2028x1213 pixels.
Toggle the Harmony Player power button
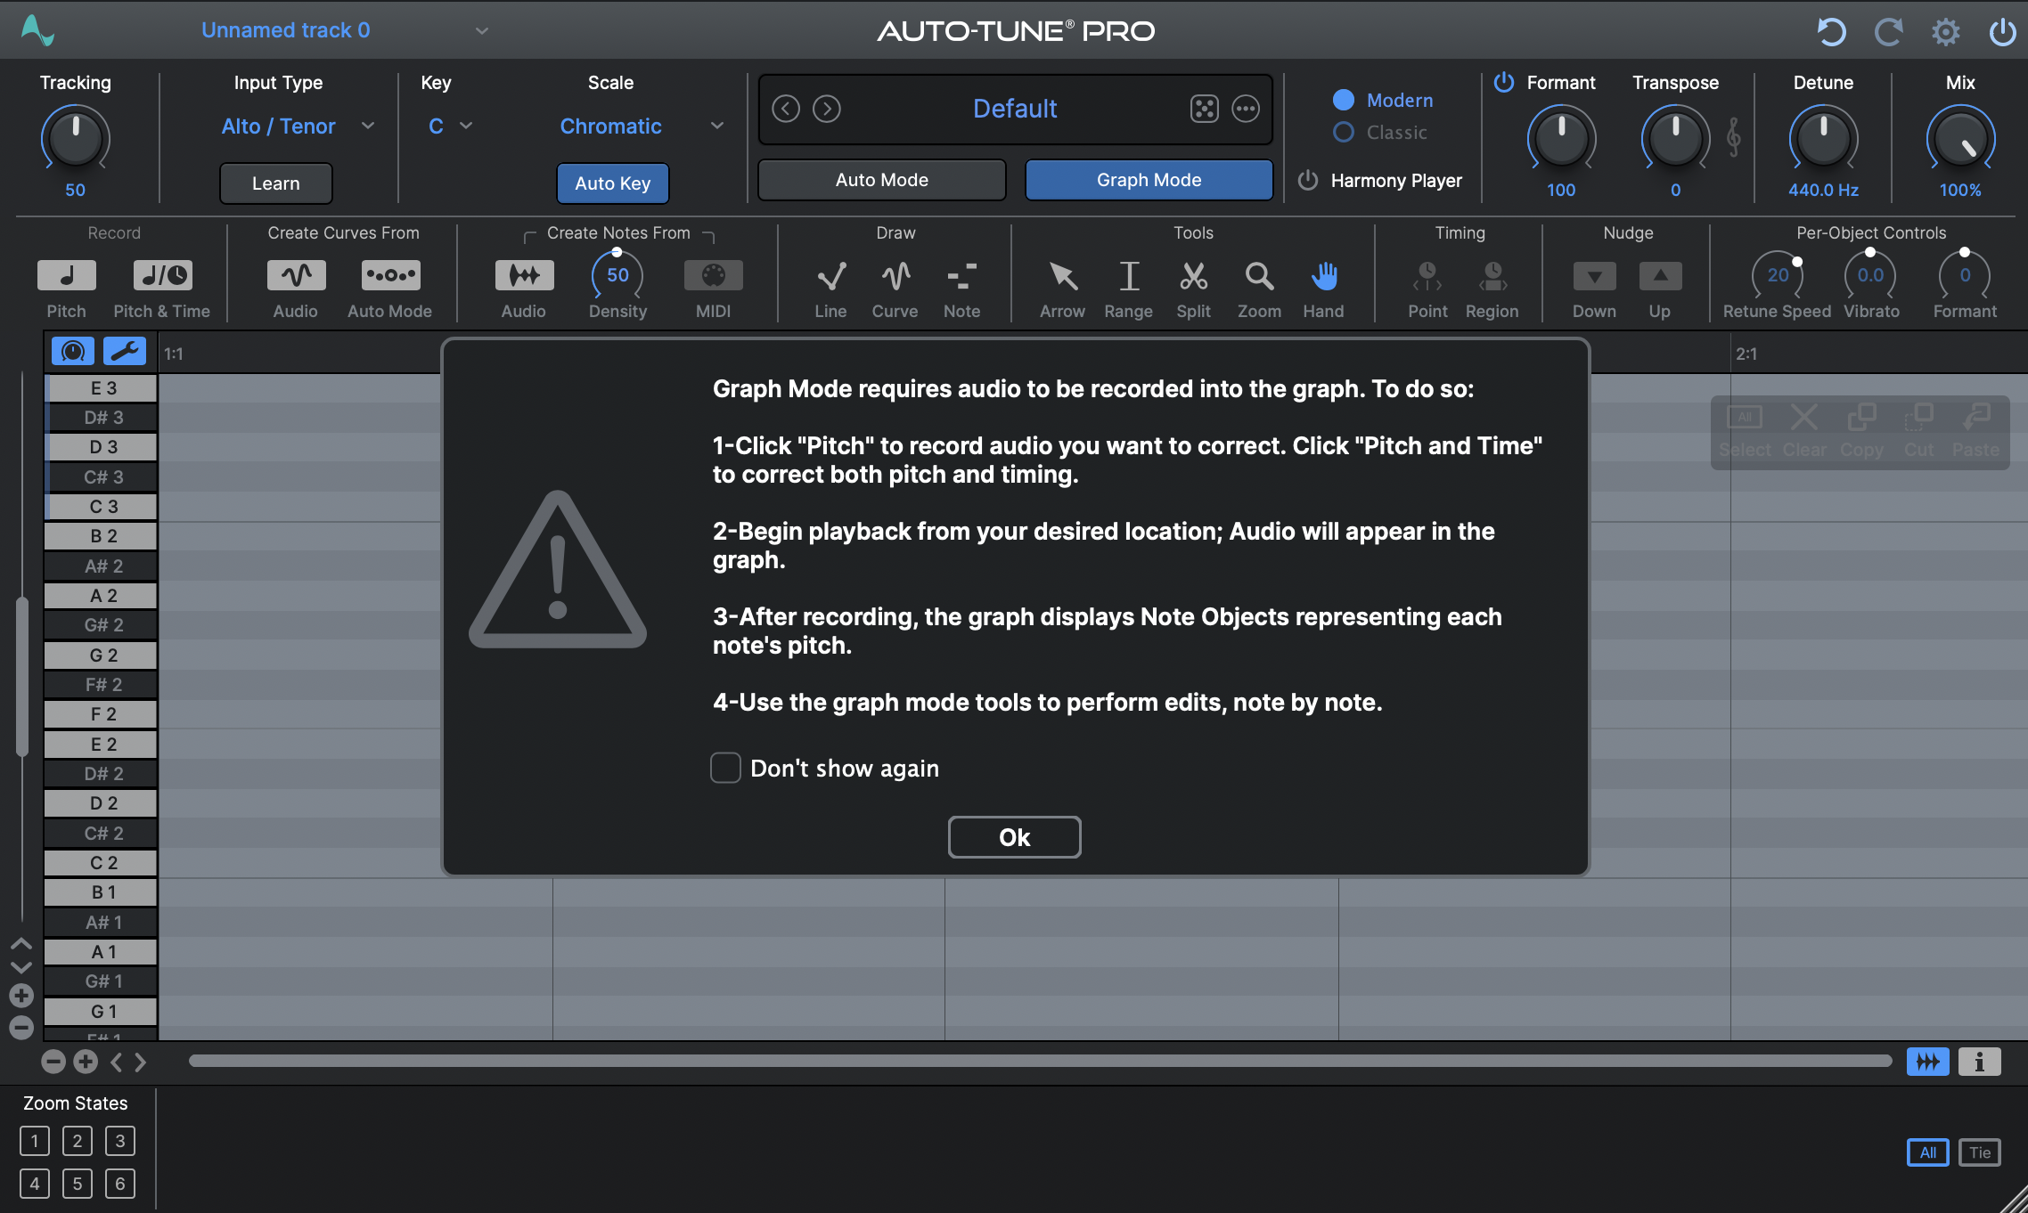[1308, 180]
